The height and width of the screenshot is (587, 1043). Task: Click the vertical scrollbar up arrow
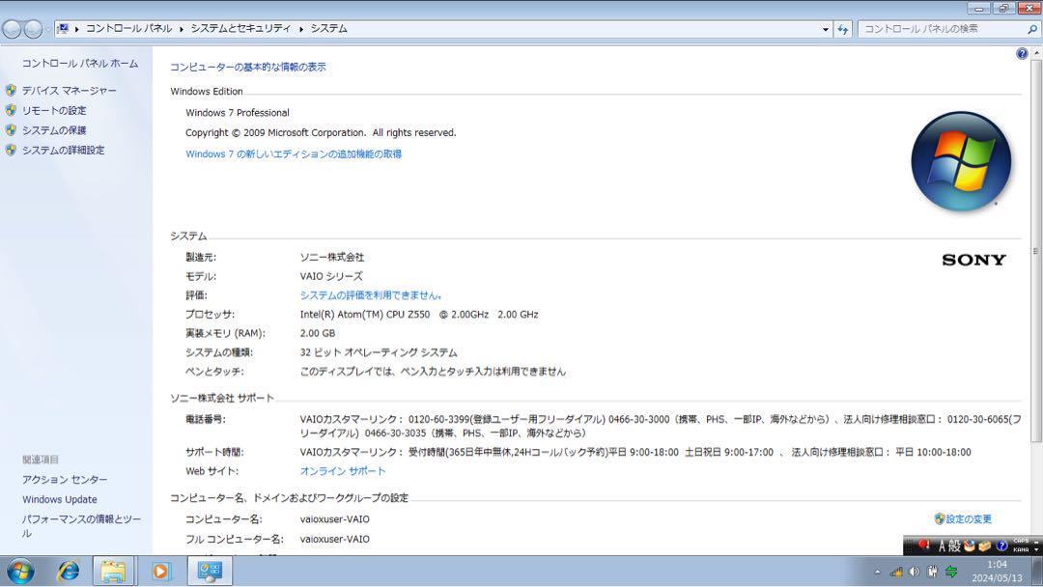click(1036, 53)
